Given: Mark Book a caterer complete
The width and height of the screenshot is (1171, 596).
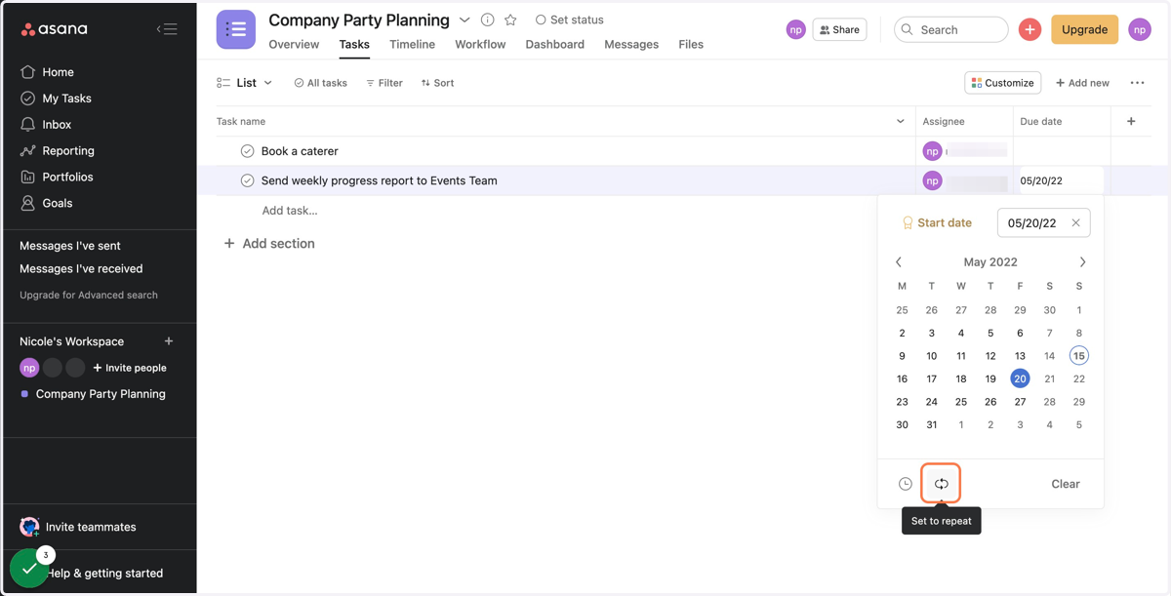Looking at the screenshot, I should point(247,151).
